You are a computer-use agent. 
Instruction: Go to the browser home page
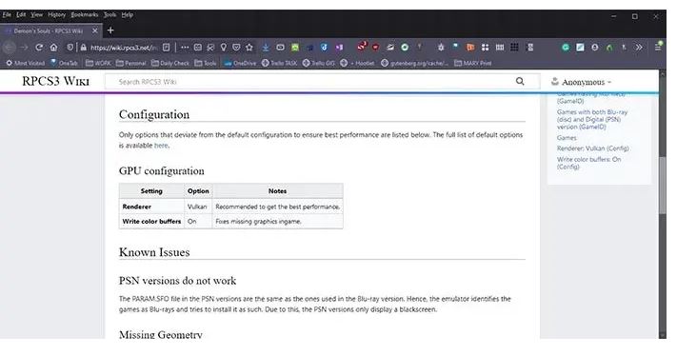[x=53, y=48]
